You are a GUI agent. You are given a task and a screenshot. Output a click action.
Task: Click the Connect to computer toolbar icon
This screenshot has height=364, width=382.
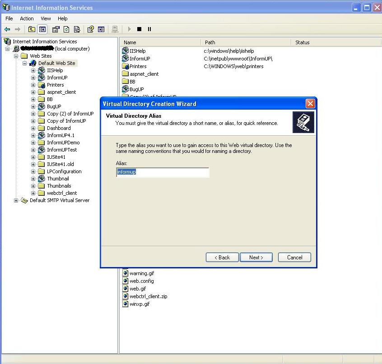(115, 29)
